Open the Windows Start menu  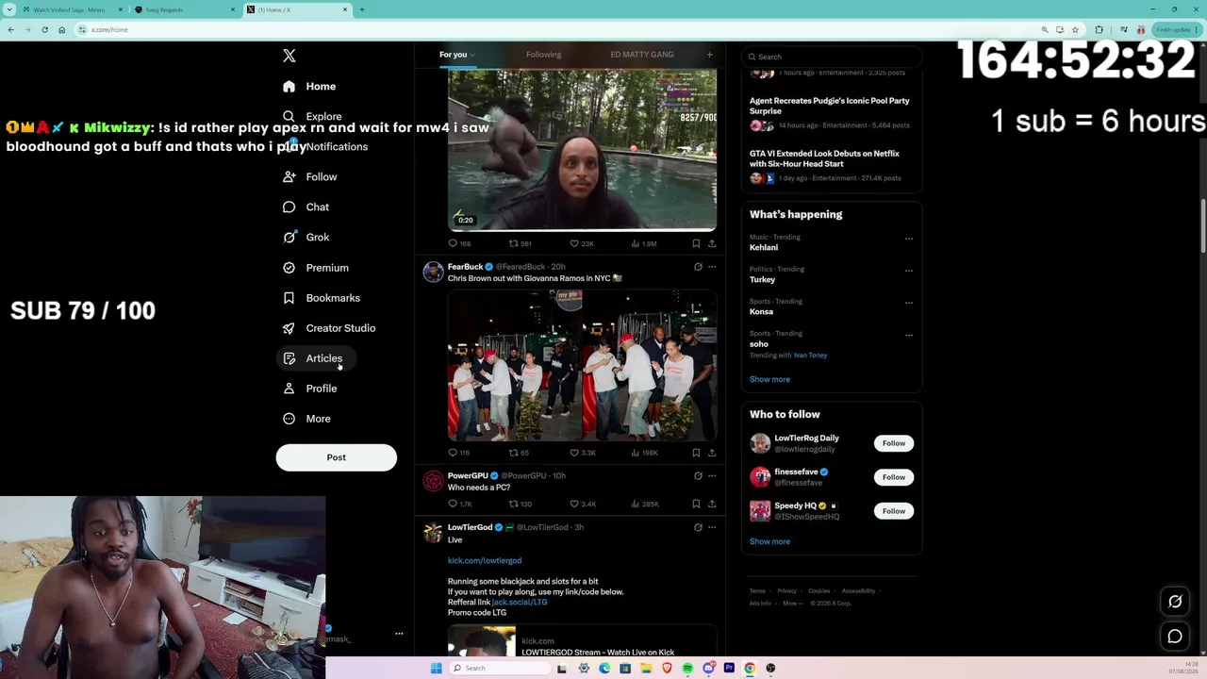(x=436, y=668)
